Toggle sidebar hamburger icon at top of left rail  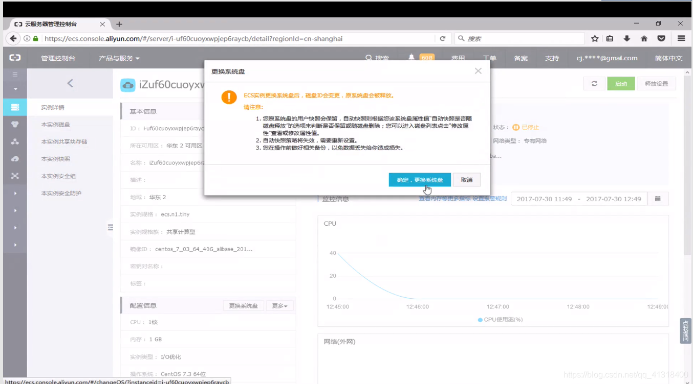pyautogui.click(x=15, y=75)
